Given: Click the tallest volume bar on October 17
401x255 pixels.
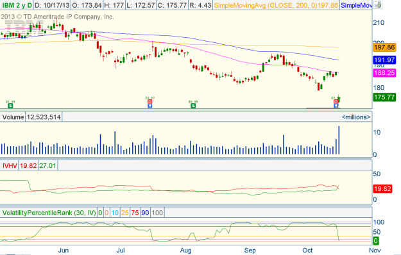Looking at the screenshot, I should tap(339, 140).
